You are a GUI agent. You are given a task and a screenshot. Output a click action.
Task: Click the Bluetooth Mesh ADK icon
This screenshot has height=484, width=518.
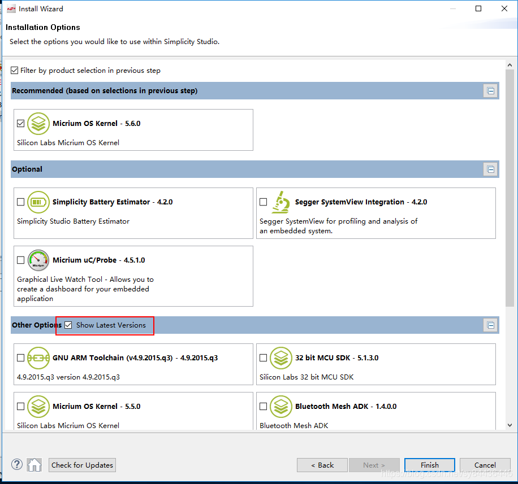click(281, 407)
